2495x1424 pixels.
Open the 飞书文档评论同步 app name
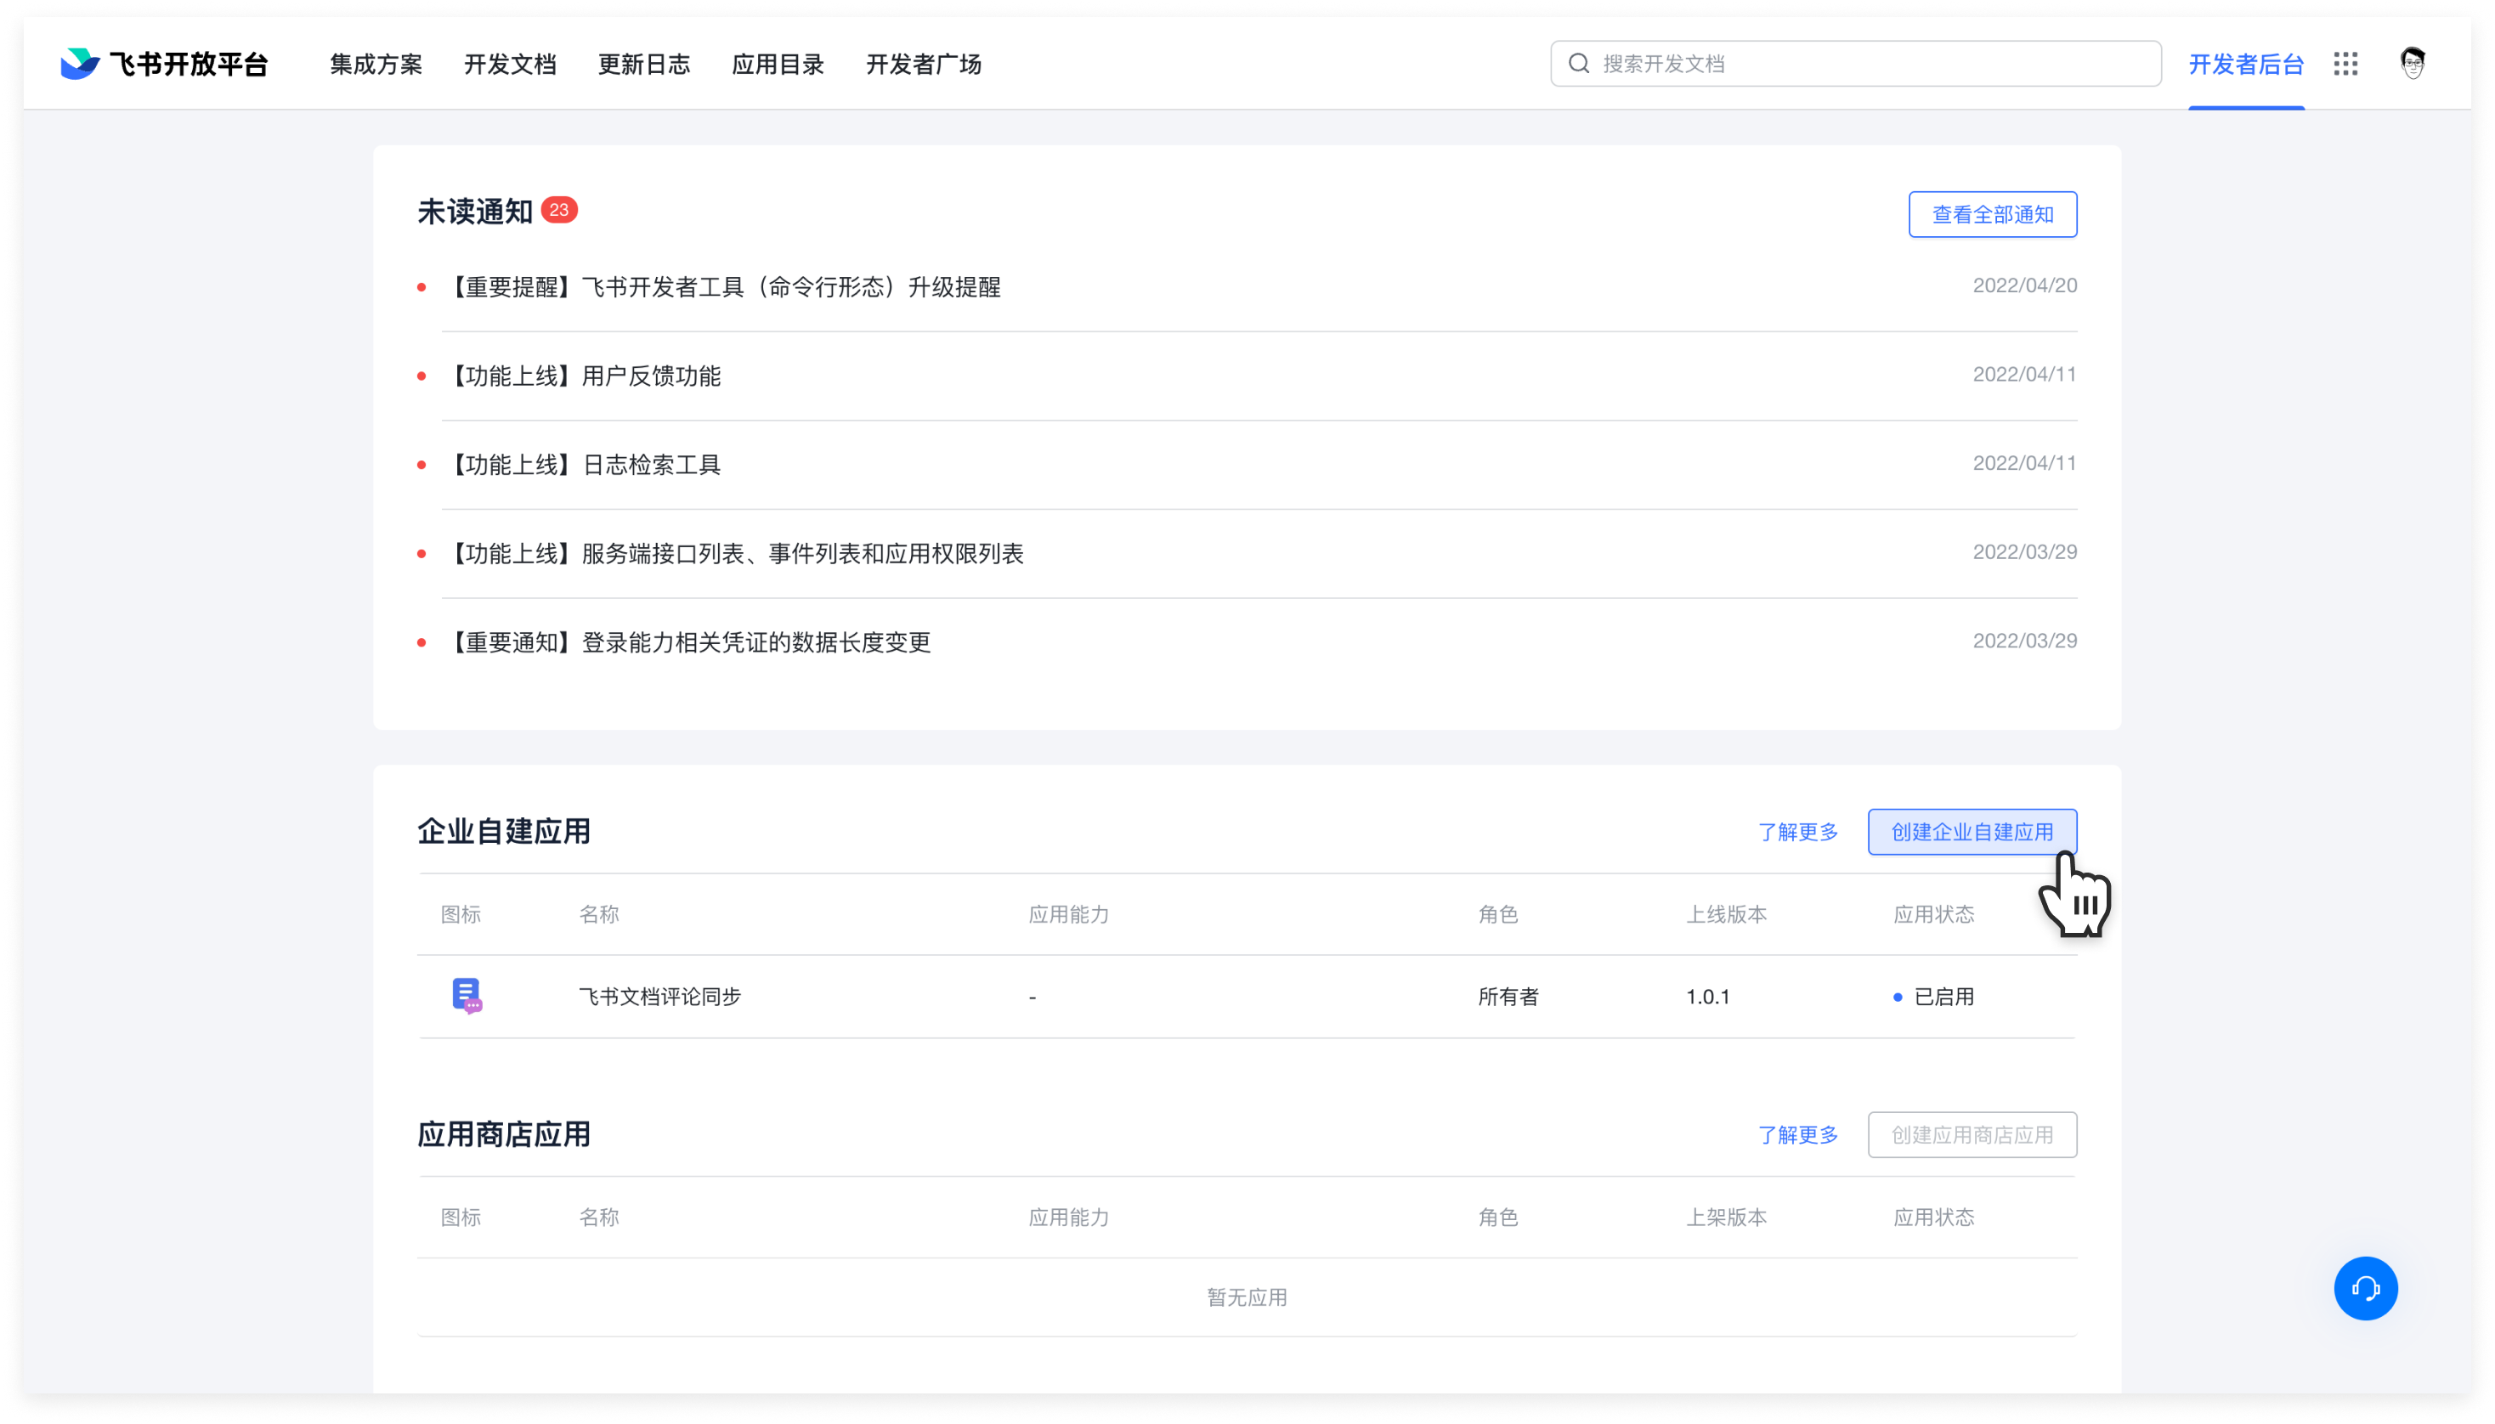pos(659,997)
